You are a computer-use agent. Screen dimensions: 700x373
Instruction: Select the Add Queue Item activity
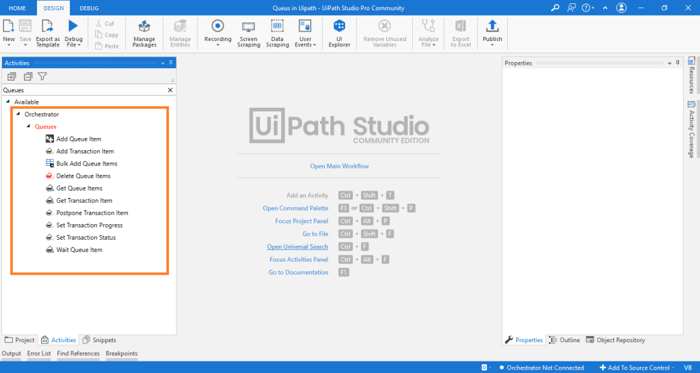pyautogui.click(x=79, y=139)
